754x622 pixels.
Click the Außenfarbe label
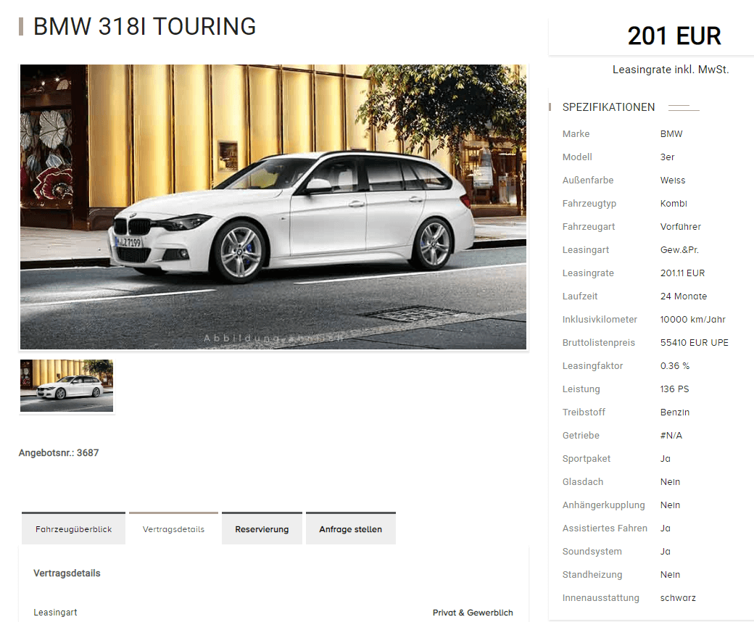588,181
